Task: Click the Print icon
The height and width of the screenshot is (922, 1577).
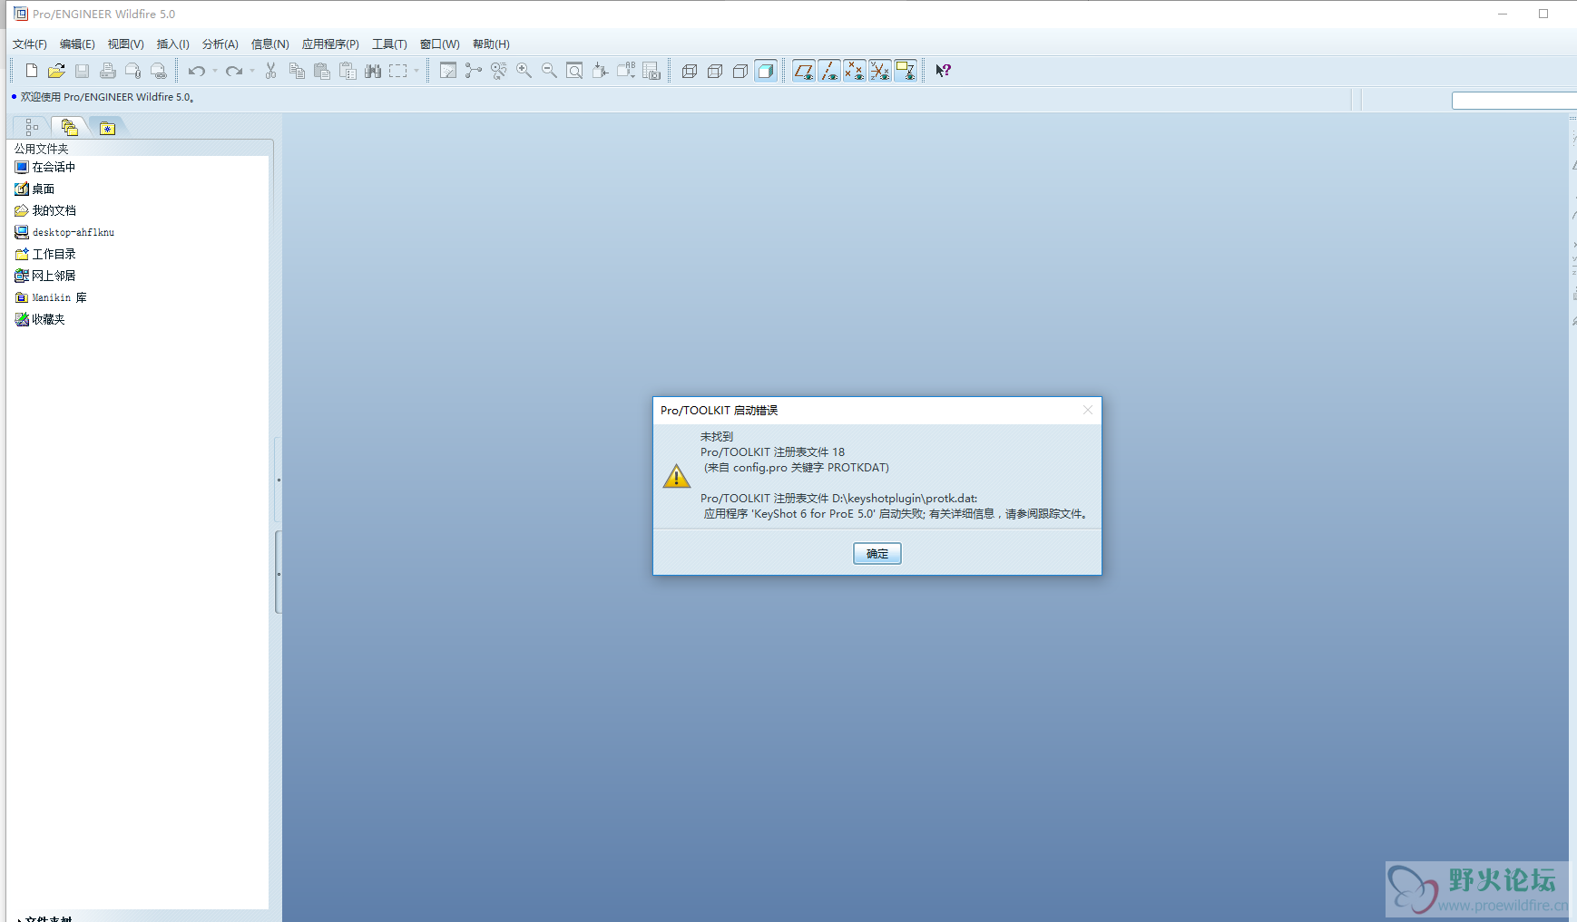Action: [x=107, y=71]
